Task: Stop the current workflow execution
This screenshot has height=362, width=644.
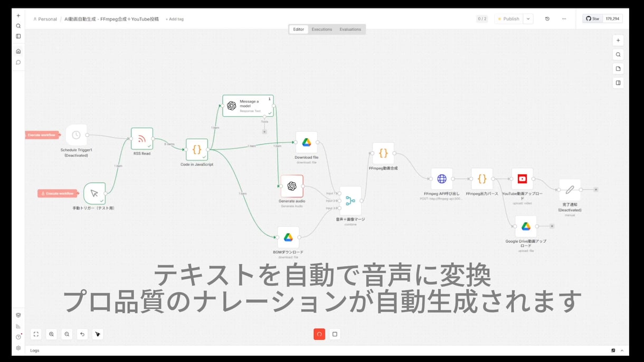Action: tap(335, 334)
